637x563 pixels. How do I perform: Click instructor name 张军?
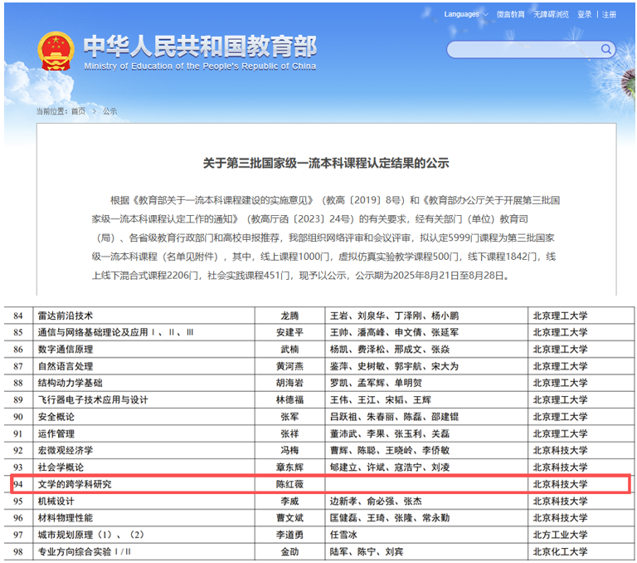tap(289, 417)
